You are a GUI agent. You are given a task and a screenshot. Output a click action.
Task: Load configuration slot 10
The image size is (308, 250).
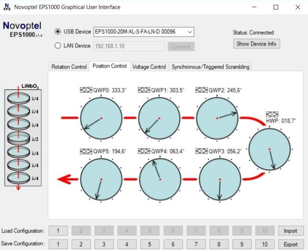click(265, 230)
